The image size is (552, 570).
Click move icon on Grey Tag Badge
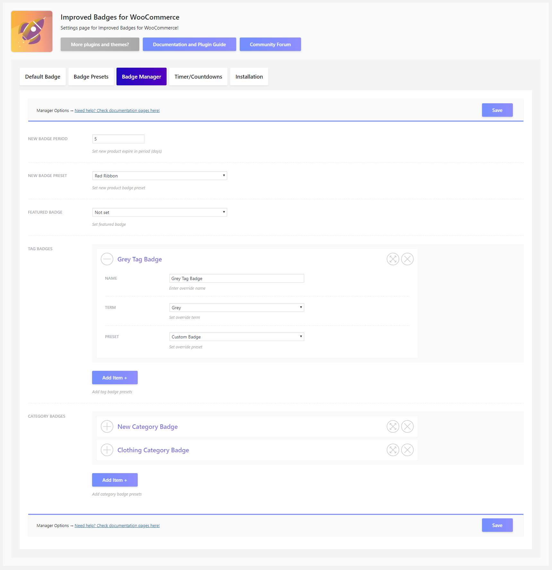393,259
